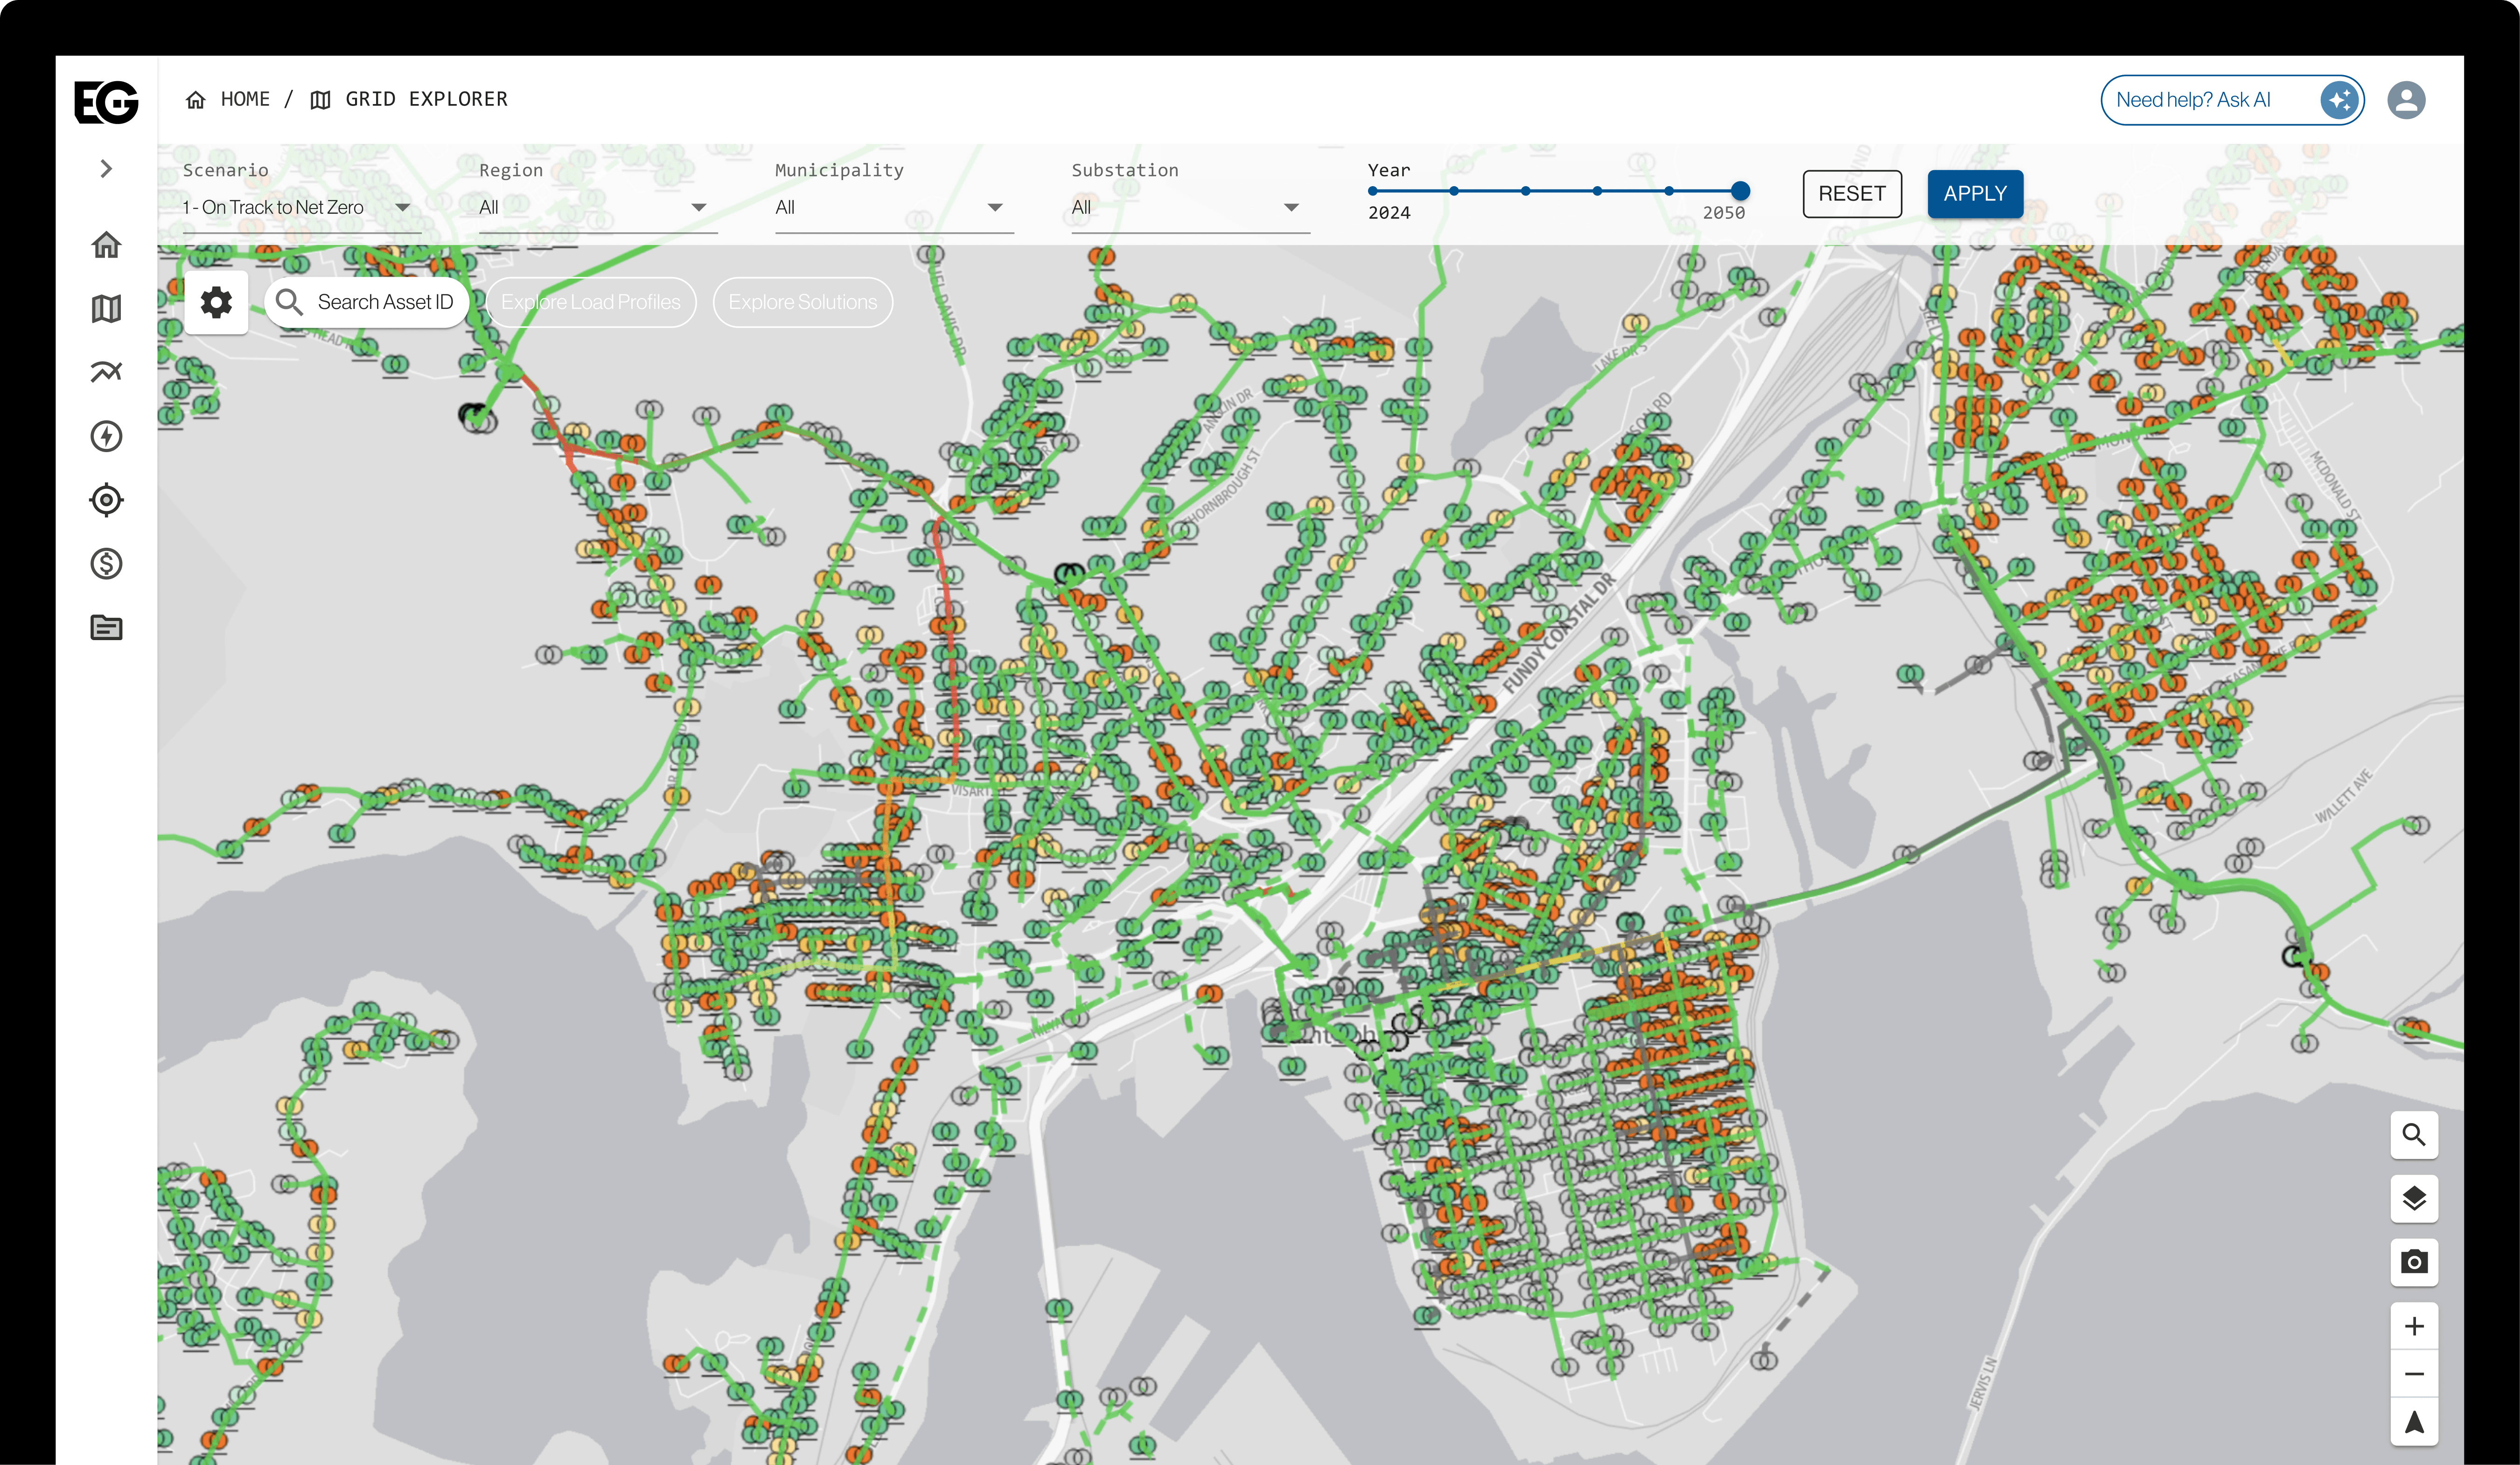Click the map layers icon
The height and width of the screenshot is (1465, 2520).
2413,1198
